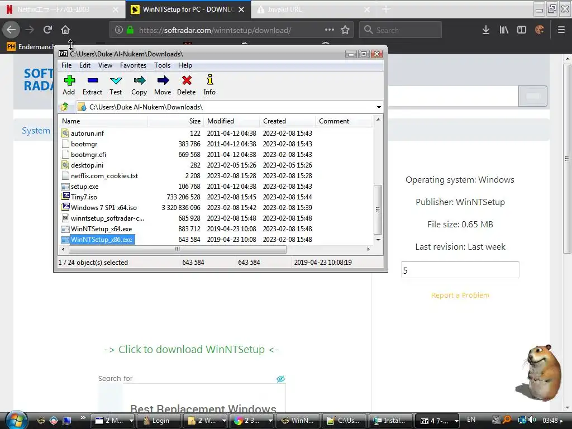Open the Firefox downloads arrow icon
Image resolution: width=572 pixels, height=429 pixels.
[x=485, y=30]
